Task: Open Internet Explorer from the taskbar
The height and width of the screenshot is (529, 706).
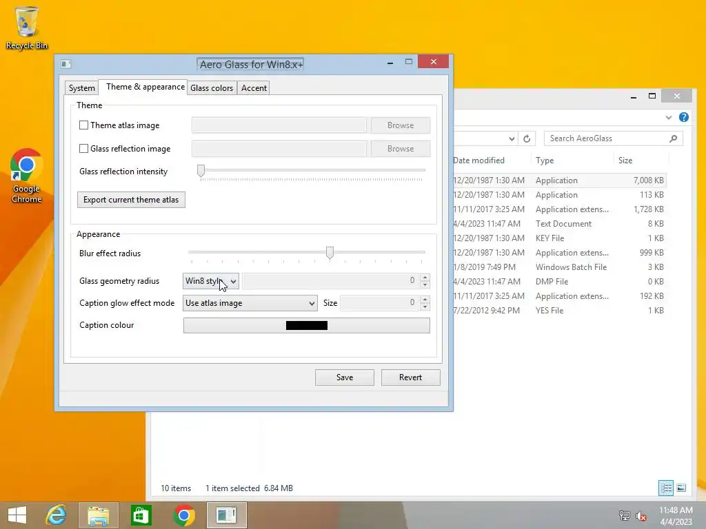Action: (57, 515)
